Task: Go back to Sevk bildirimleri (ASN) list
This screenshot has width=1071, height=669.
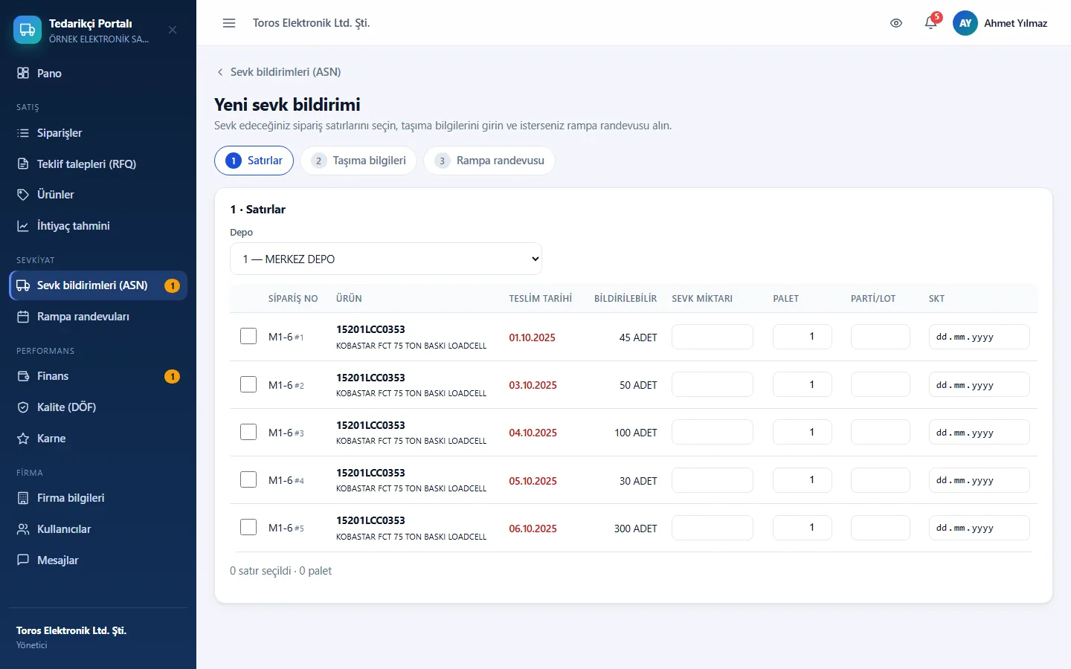Action: pos(278,72)
